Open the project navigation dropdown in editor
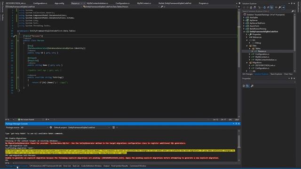 (x=44, y=7)
